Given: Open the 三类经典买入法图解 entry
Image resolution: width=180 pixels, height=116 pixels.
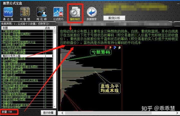Looking at the screenshot, I should 27,45.
